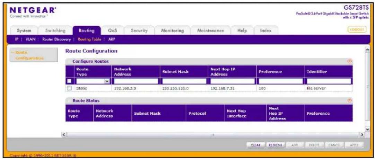Viewport: 375px width, 159px height.
Task: Select Route Configuration in the sidebar
Action: point(34,55)
